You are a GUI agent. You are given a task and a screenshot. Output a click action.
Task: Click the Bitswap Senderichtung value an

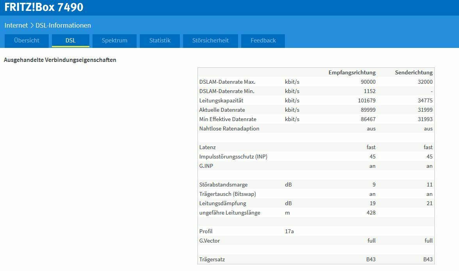point(429,194)
